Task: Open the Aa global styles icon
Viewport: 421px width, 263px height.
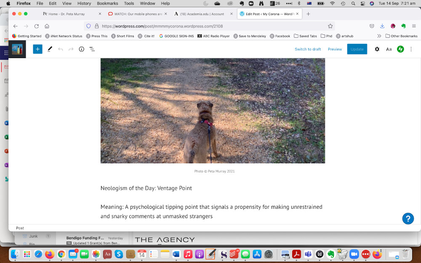Action: click(x=389, y=49)
